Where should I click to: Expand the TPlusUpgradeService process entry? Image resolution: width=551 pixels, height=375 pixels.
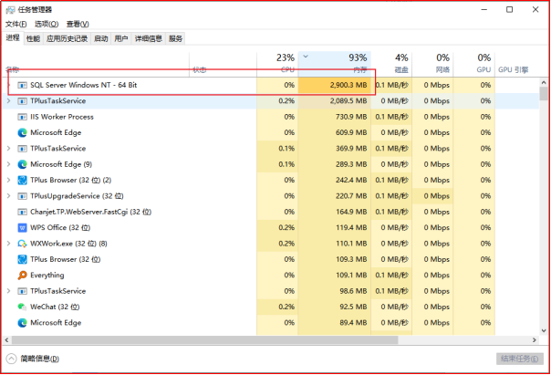[x=9, y=196]
